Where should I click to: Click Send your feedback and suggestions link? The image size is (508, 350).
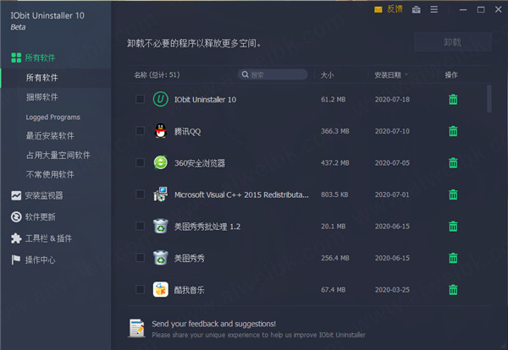tap(213, 324)
